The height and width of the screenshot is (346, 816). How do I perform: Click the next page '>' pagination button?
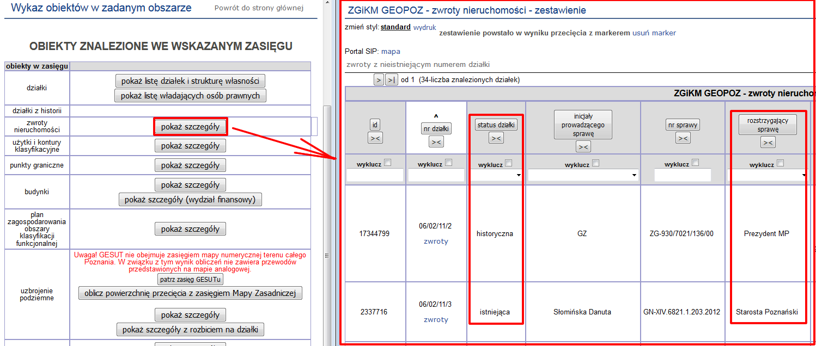(x=379, y=80)
